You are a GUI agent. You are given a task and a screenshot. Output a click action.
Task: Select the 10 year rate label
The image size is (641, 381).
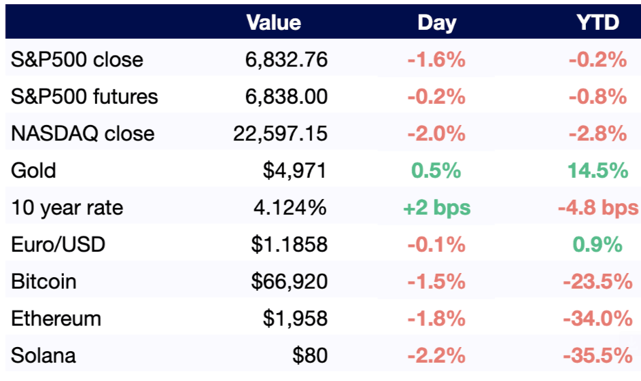[67, 207]
